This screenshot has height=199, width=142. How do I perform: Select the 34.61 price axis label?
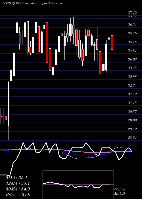pos(132,51)
